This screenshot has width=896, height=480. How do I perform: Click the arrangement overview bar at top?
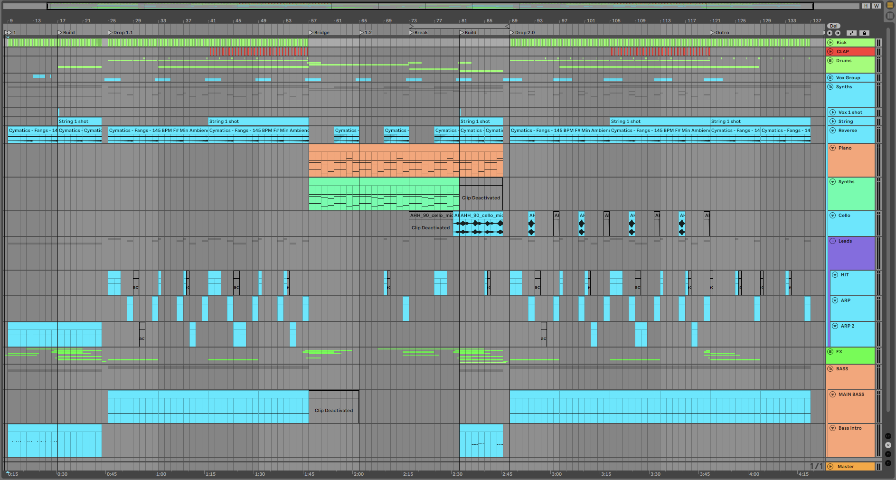[x=430, y=6]
